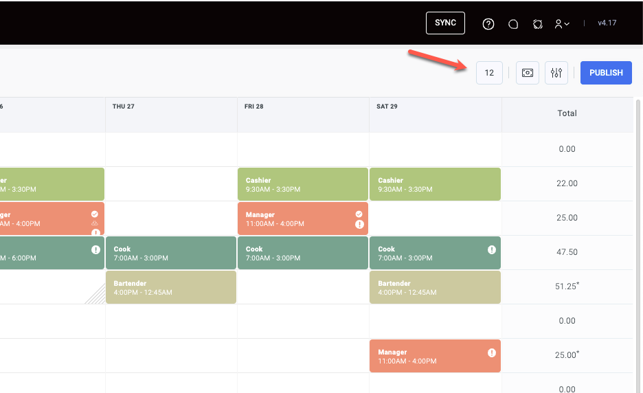Click the warning icon on Saturday Cook shift

tap(492, 249)
